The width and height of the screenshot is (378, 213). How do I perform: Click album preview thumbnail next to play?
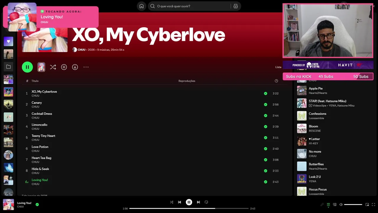41,67
